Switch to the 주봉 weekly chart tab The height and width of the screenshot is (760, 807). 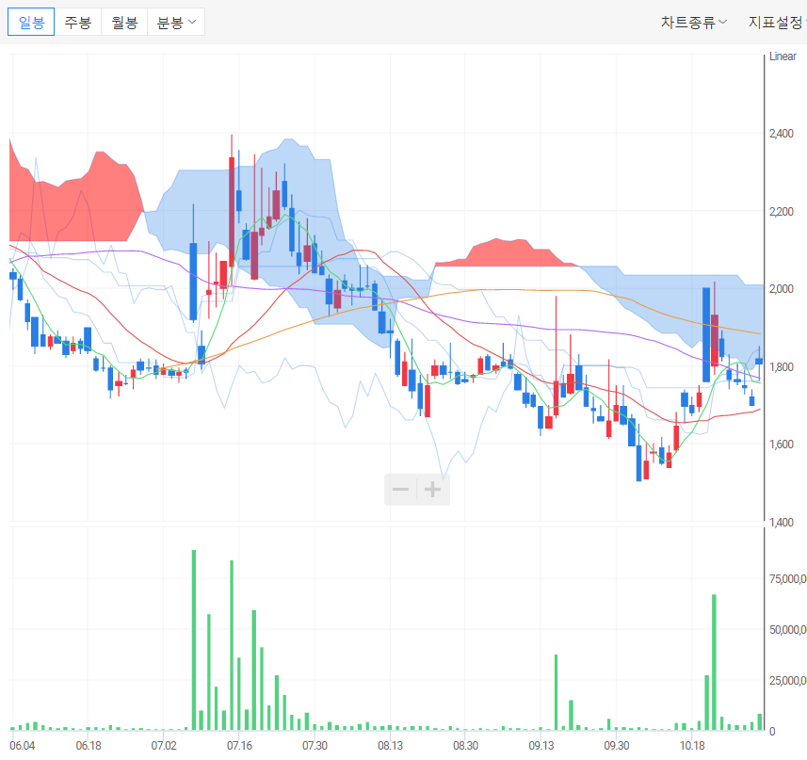[x=78, y=22]
